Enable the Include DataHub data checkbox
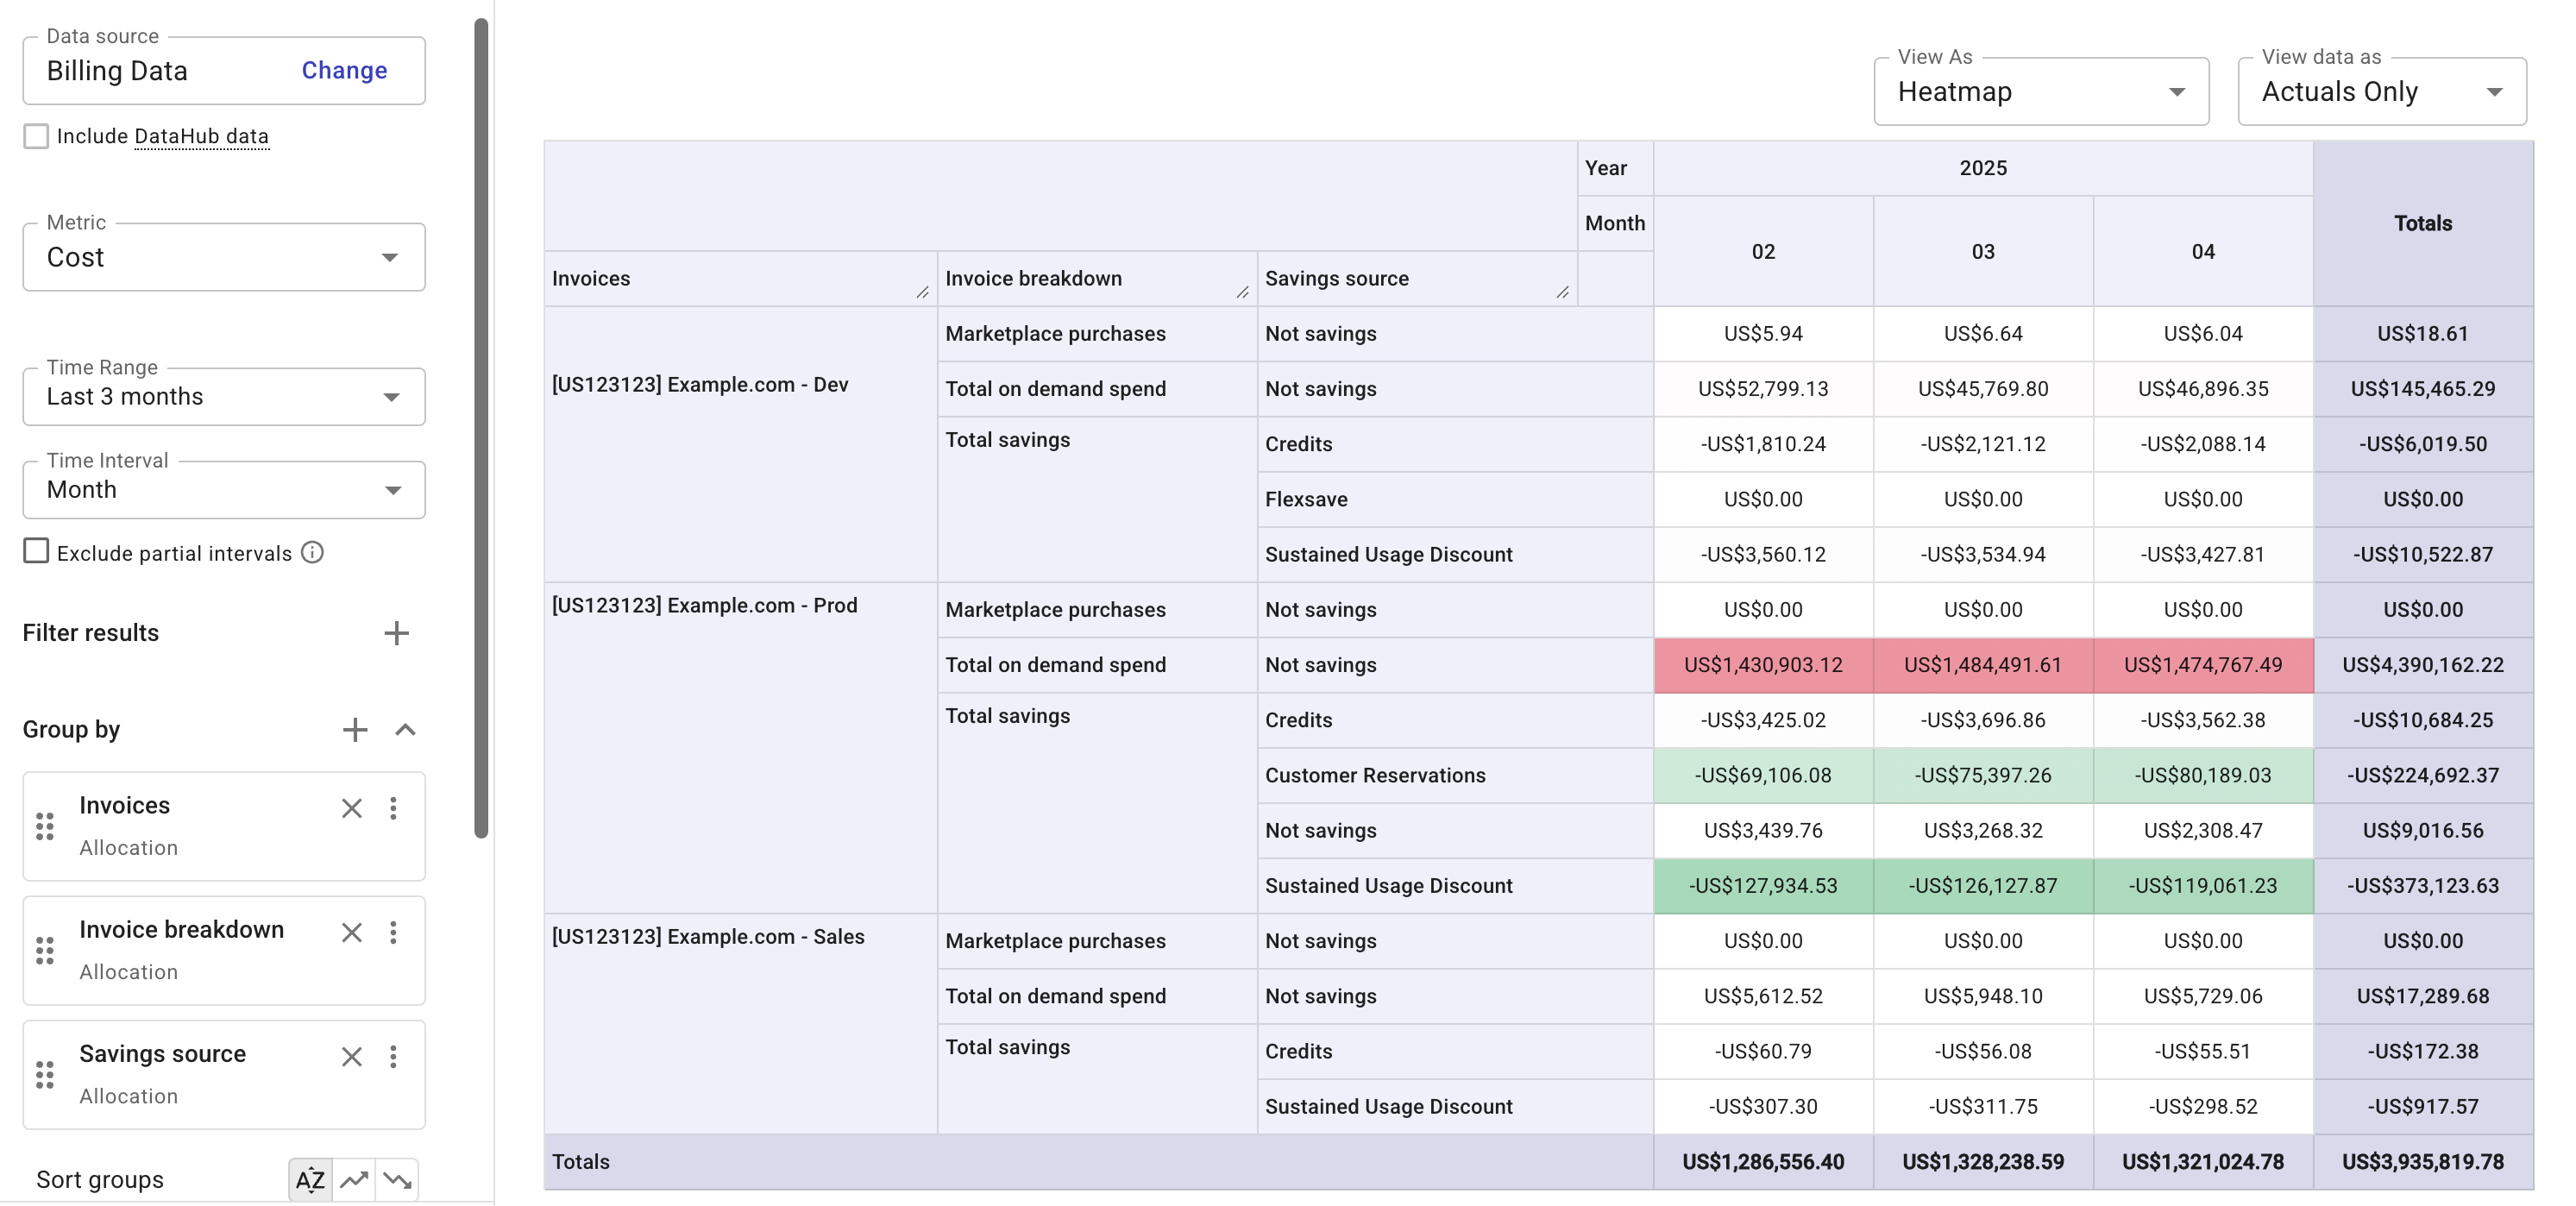The image size is (2576, 1206). [36, 135]
